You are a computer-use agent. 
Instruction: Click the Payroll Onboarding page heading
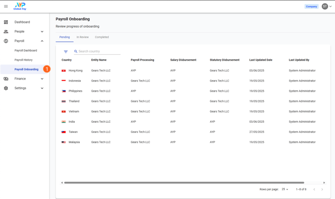(x=73, y=19)
